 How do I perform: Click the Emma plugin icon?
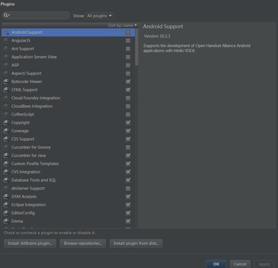point(6,221)
